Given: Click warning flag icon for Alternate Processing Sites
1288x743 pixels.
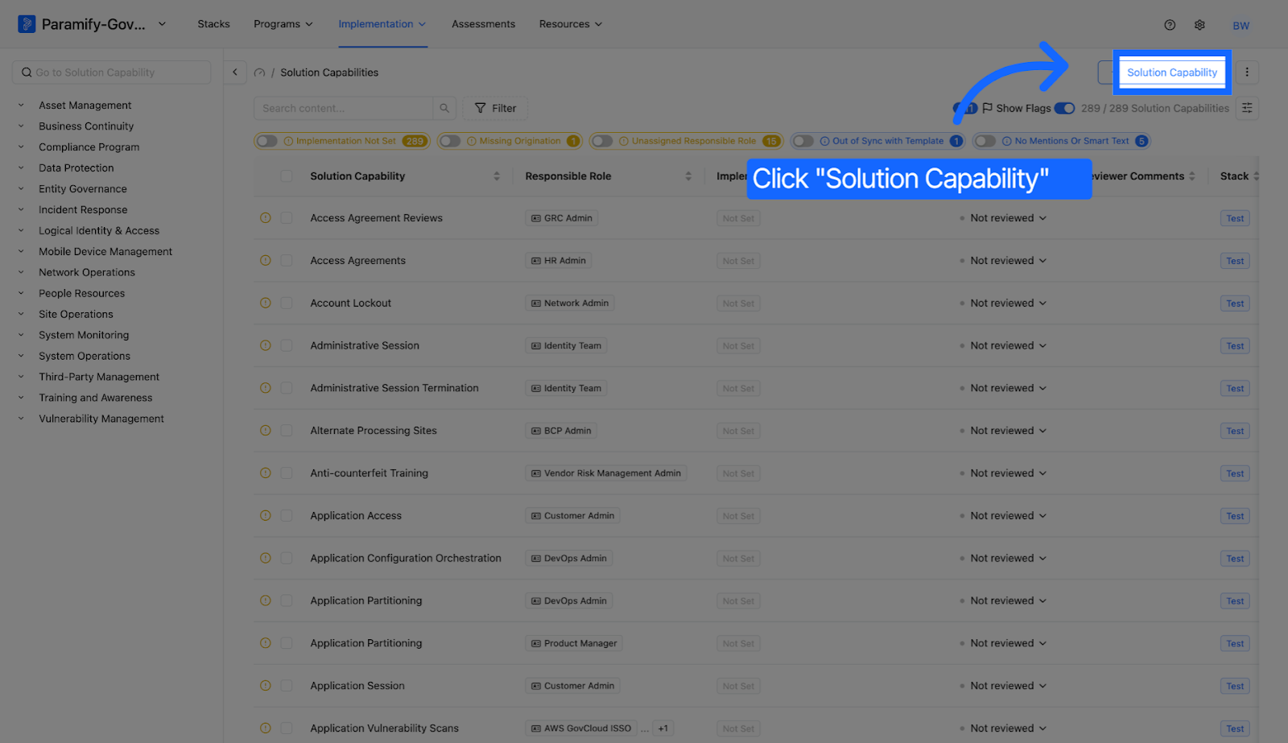Looking at the screenshot, I should 266,431.
